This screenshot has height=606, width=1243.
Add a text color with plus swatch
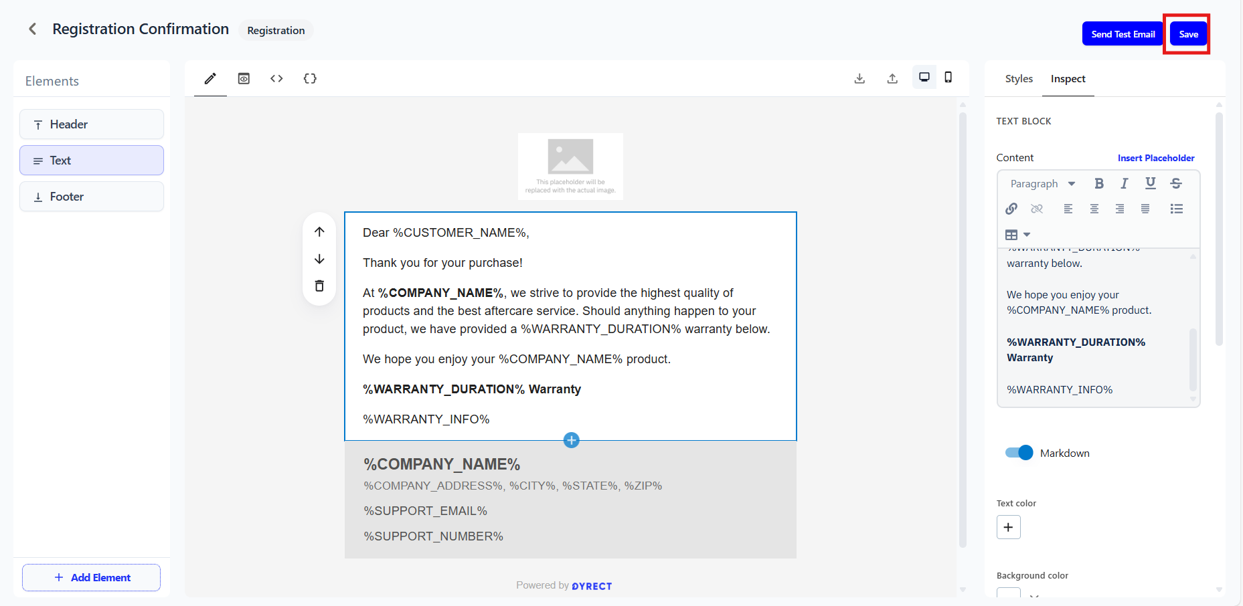(1008, 527)
